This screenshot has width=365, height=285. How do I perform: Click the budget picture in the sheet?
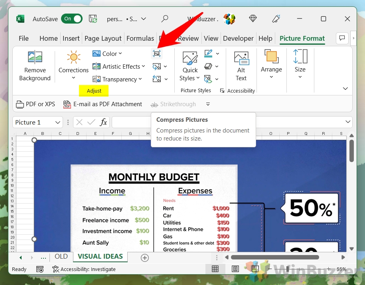pos(190,196)
